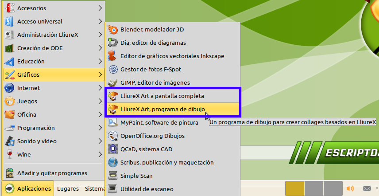The image size is (379, 196).
Task: Click the Blender logo icon
Action: coord(113,30)
